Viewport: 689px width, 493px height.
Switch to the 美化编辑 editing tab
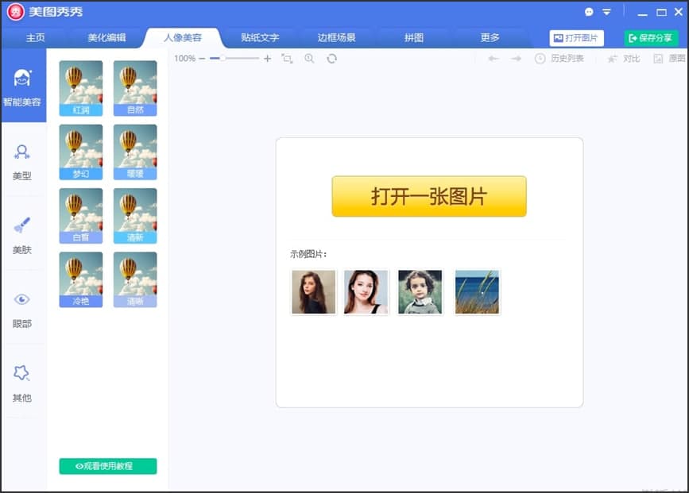[x=107, y=37]
